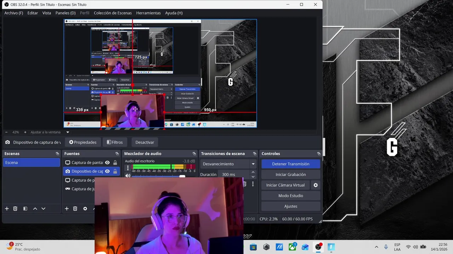Viewport: 453px width, 254px height.
Task: Zoom in preview with plus icon
Action: tap(25, 132)
